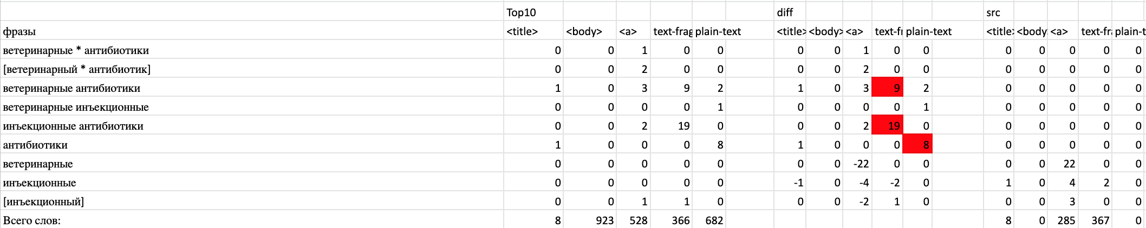
Task: Select the diff header cell
Action: (790, 12)
